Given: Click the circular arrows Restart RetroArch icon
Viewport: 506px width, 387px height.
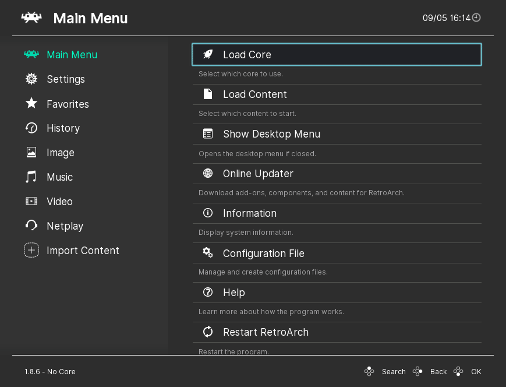Looking at the screenshot, I should pyautogui.click(x=208, y=332).
